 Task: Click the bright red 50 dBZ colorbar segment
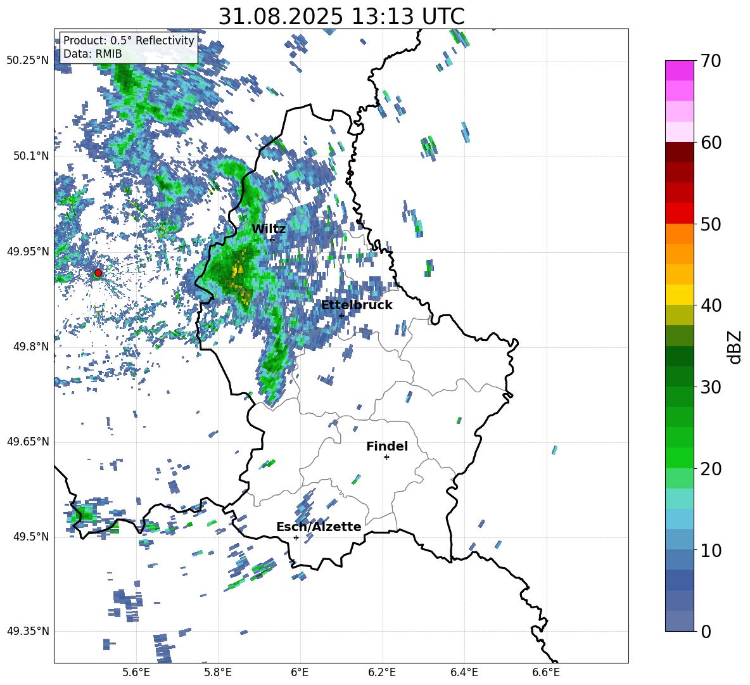click(x=679, y=214)
